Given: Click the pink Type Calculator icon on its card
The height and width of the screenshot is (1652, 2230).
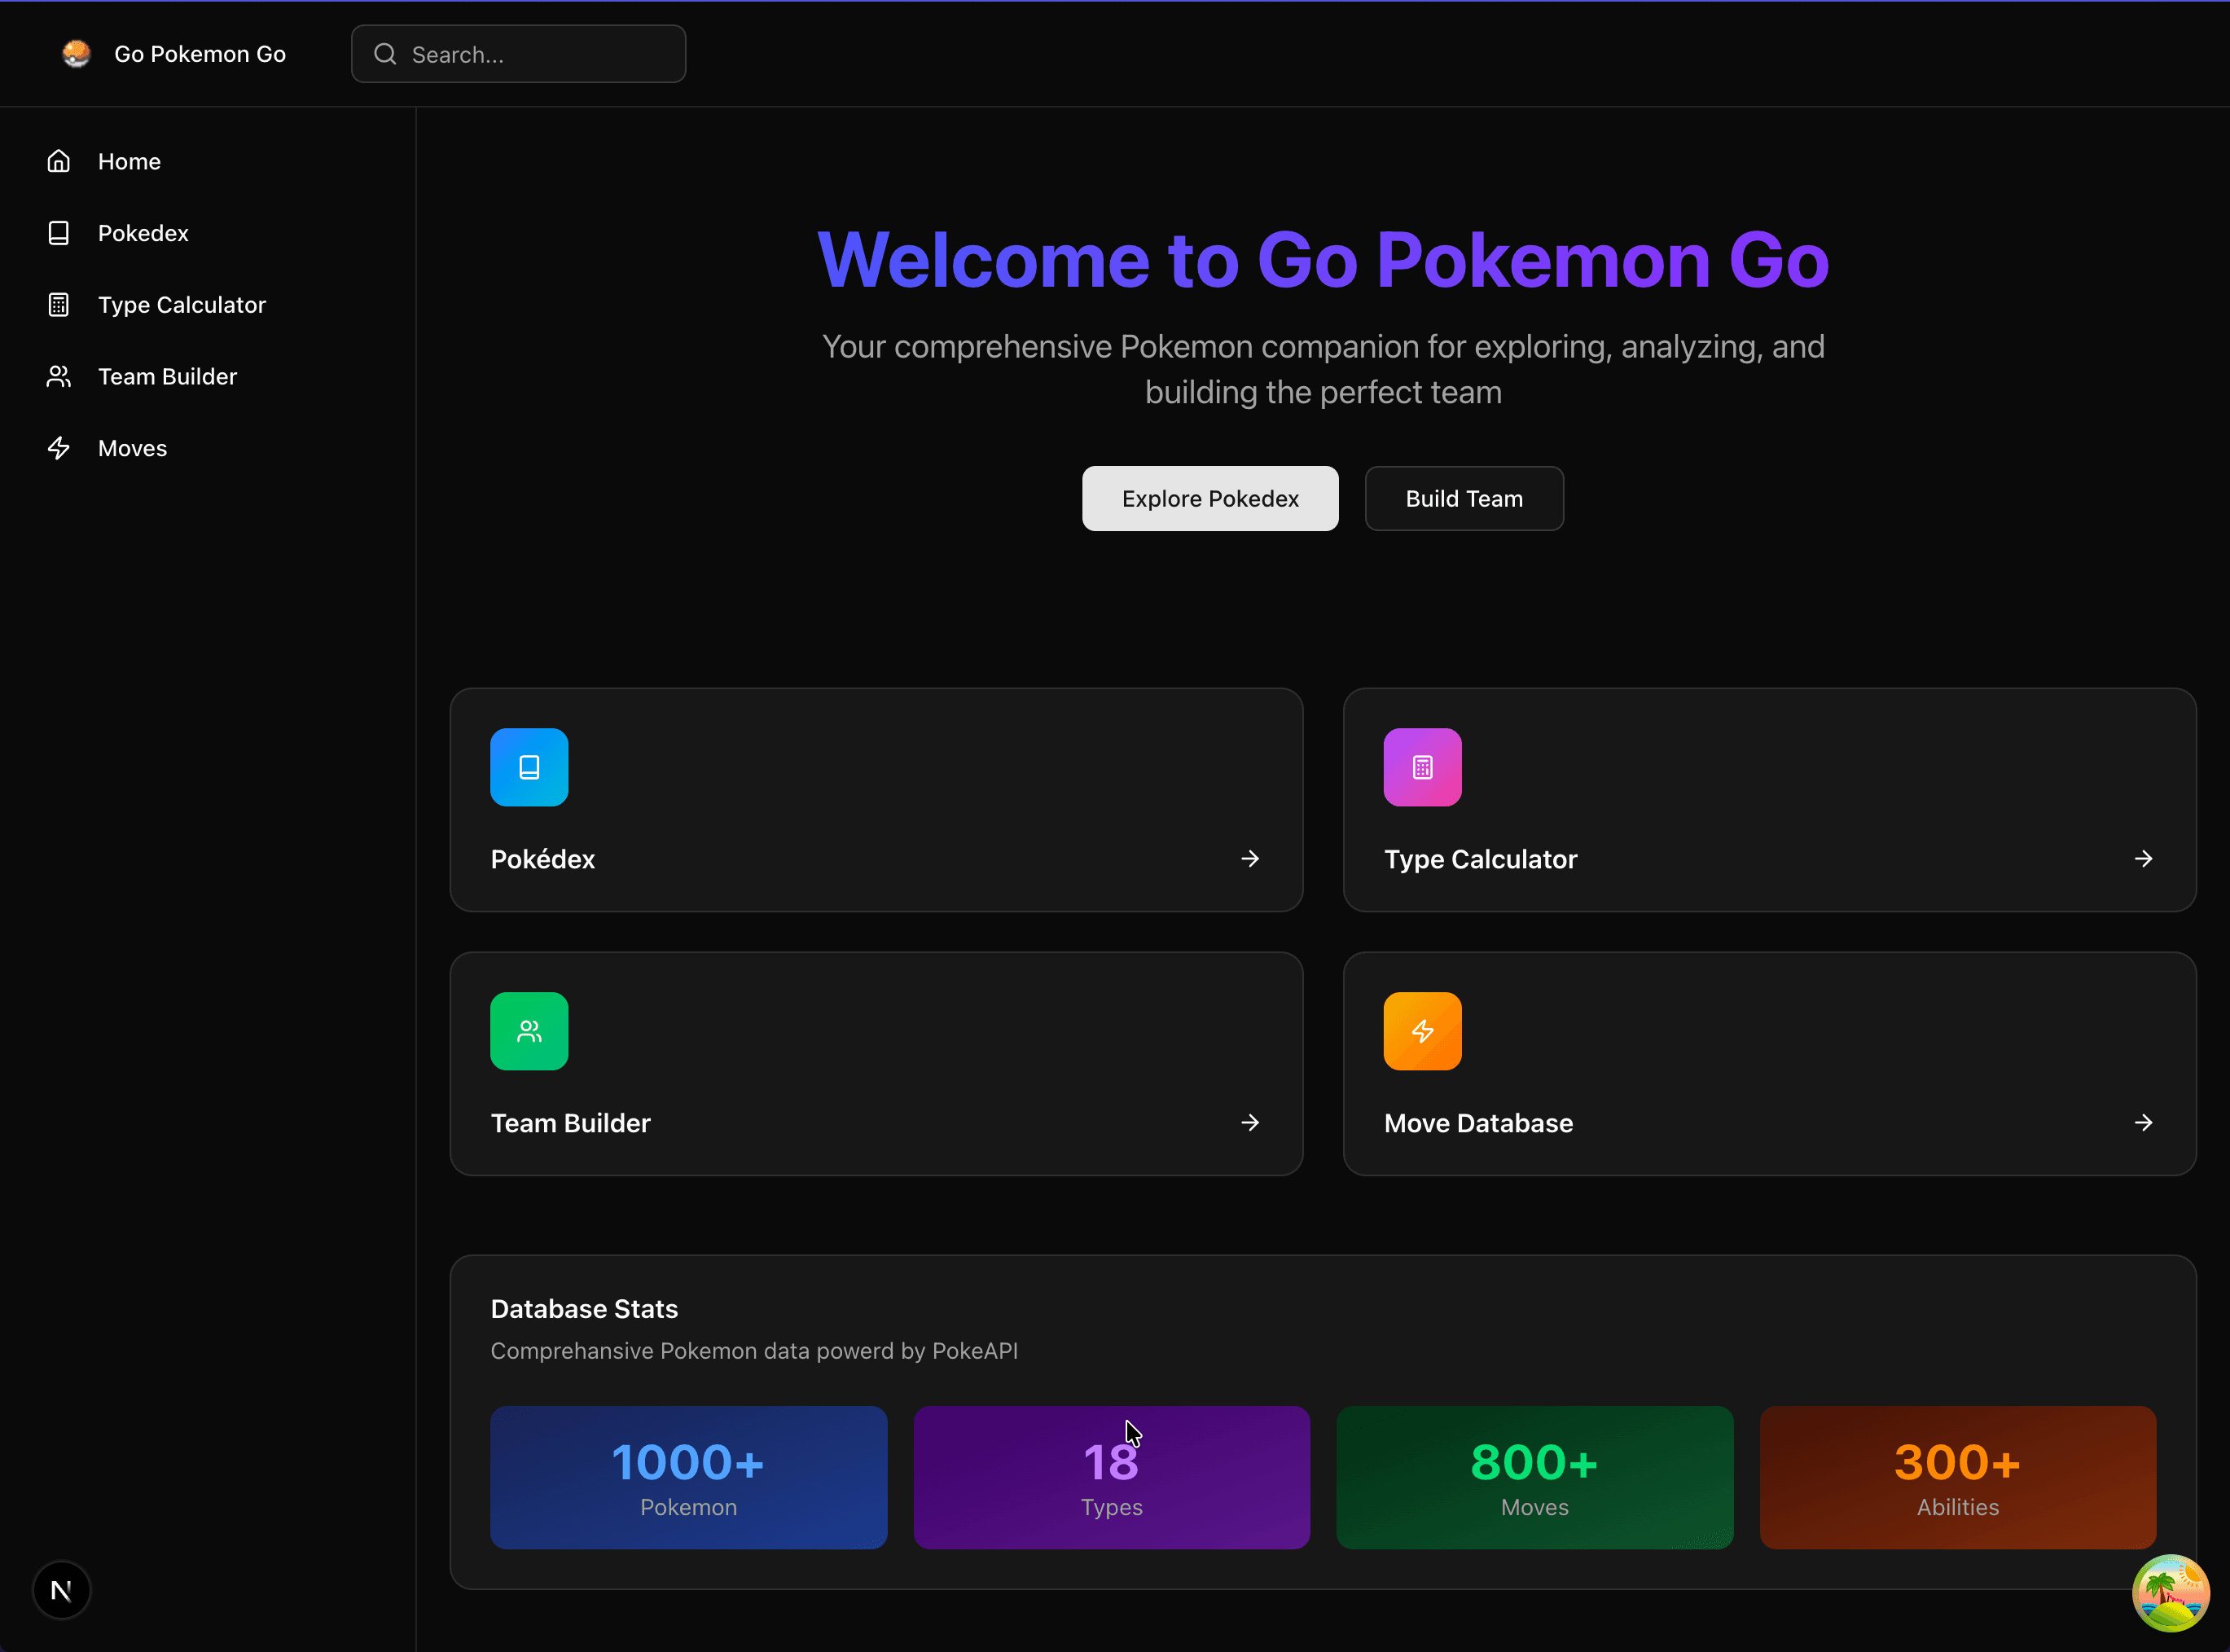Looking at the screenshot, I should 1422,766.
